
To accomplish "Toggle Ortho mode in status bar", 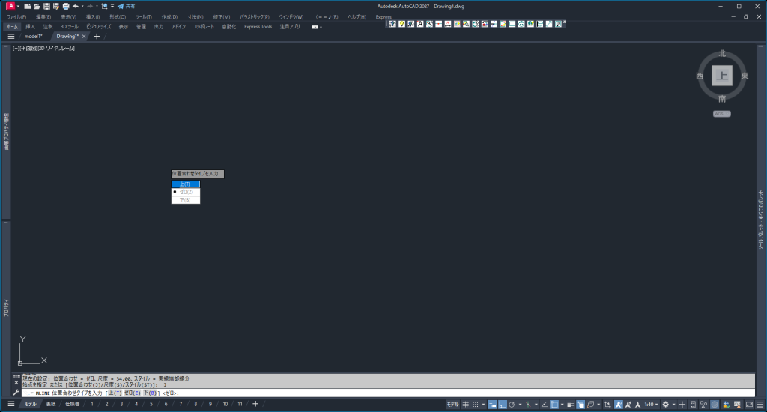I will (x=503, y=405).
